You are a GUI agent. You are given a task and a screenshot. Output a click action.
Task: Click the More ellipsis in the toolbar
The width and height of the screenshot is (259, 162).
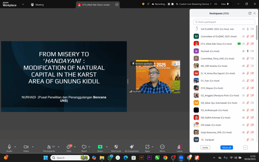click(x=162, y=147)
